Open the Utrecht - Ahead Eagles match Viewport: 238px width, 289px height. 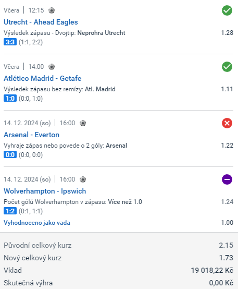[x=41, y=22]
